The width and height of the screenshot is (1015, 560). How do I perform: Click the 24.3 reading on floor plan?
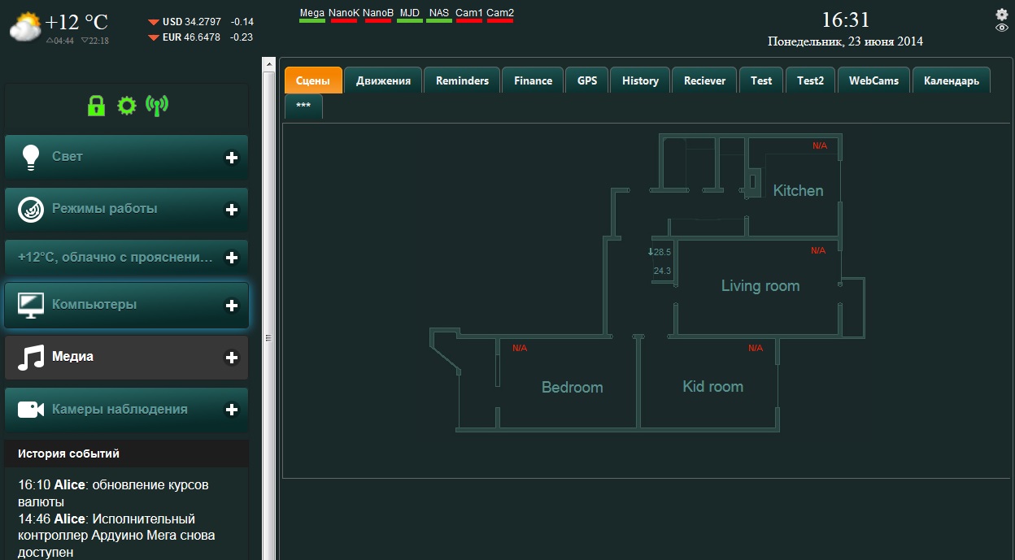(x=662, y=271)
